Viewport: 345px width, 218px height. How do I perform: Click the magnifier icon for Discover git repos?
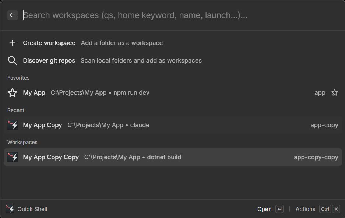12,60
